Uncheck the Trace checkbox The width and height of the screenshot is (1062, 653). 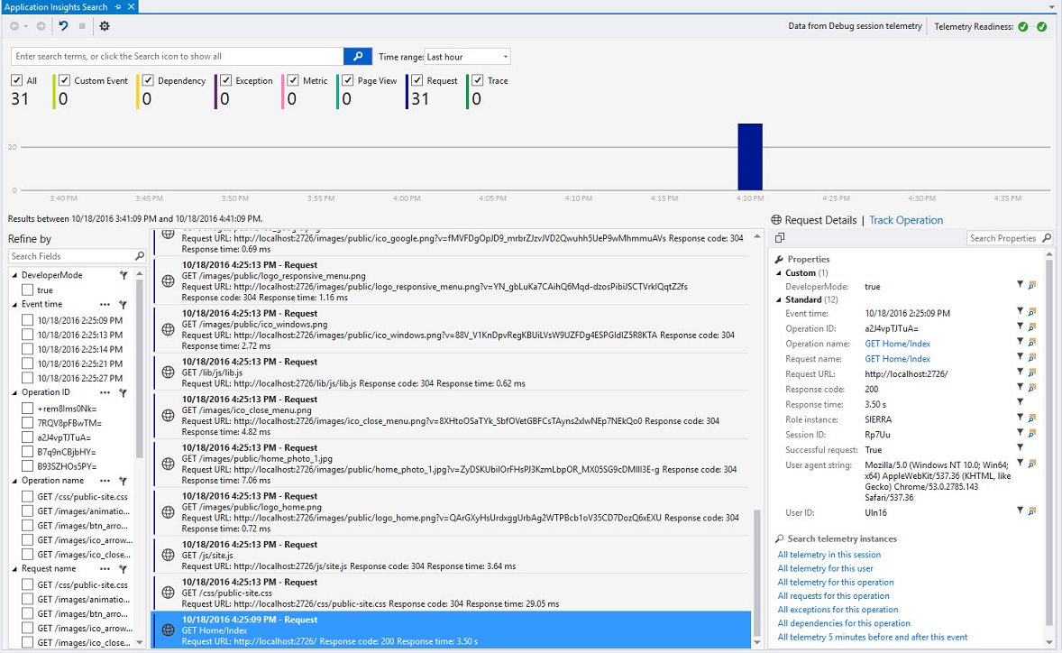coord(478,80)
